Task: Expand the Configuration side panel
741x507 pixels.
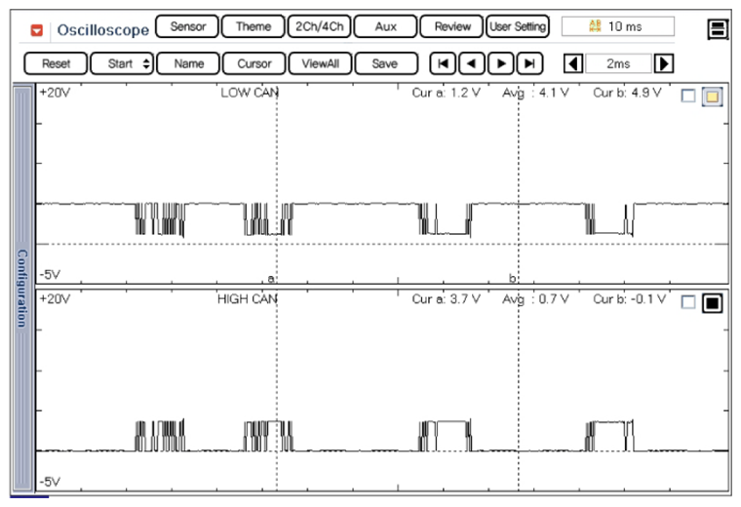Action: [21, 288]
